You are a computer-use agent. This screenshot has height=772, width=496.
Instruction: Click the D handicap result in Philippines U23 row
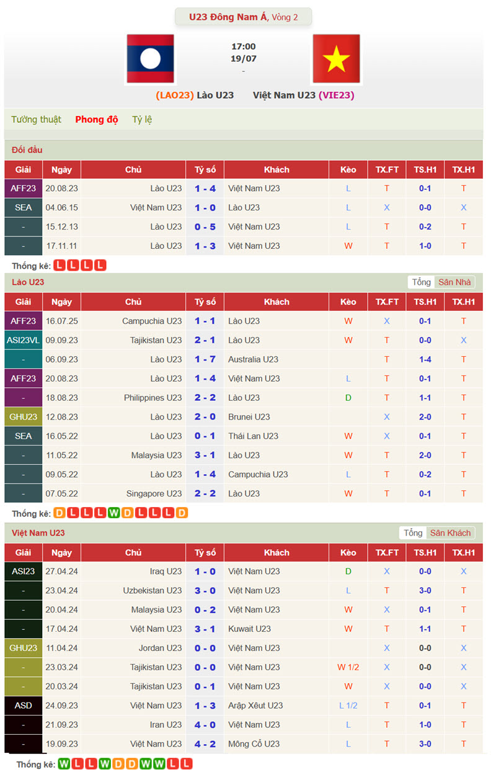(348, 398)
